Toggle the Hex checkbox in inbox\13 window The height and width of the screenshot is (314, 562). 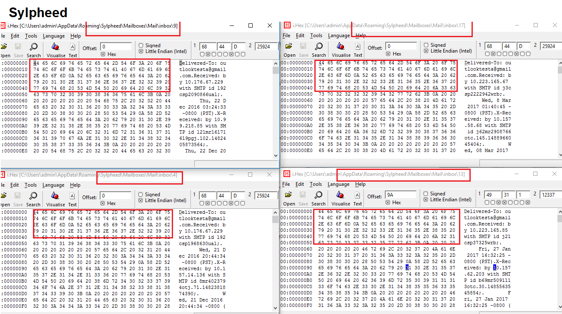pos(388,203)
